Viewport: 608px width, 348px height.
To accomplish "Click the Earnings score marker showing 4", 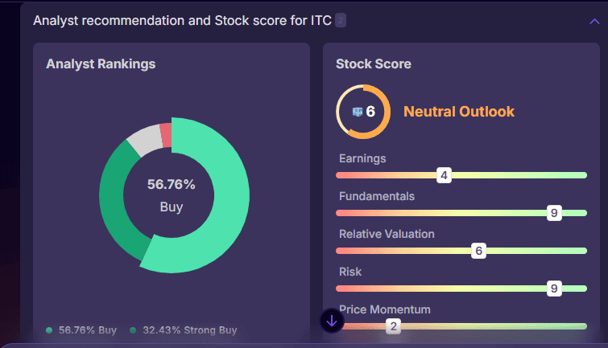I will (444, 175).
